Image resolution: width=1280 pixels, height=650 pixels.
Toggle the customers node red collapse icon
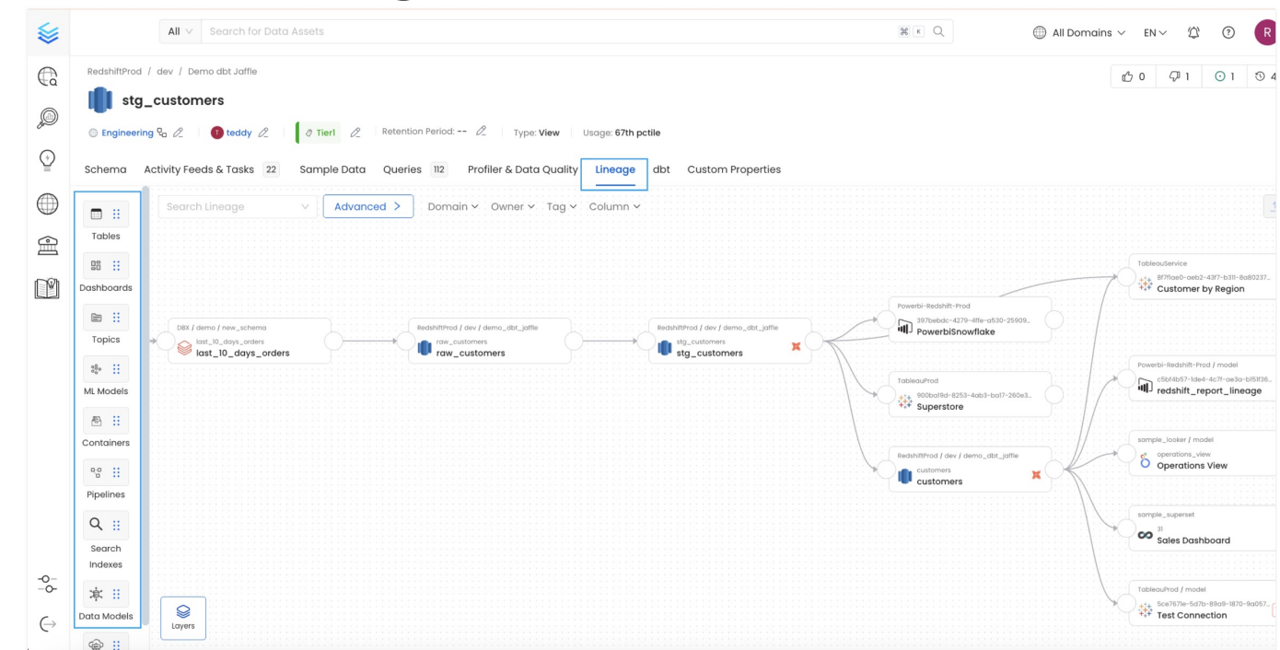click(x=1036, y=475)
